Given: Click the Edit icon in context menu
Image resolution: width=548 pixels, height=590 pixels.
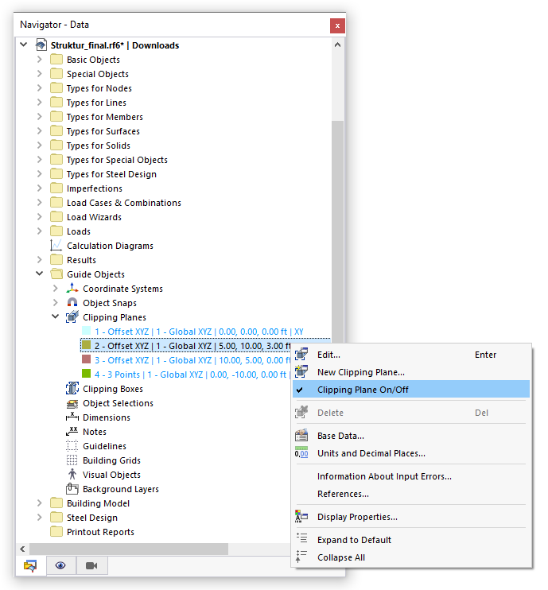Looking at the screenshot, I should coord(301,354).
